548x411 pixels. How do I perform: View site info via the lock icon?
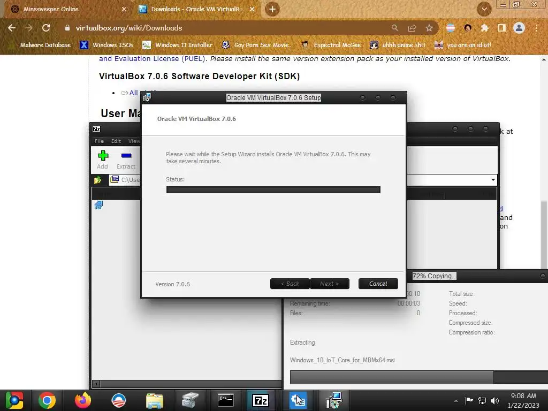coord(67,28)
